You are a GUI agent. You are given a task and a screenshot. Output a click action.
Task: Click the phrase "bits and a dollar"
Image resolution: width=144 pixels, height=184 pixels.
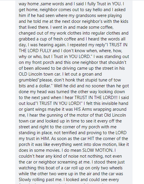tap(35, 86)
